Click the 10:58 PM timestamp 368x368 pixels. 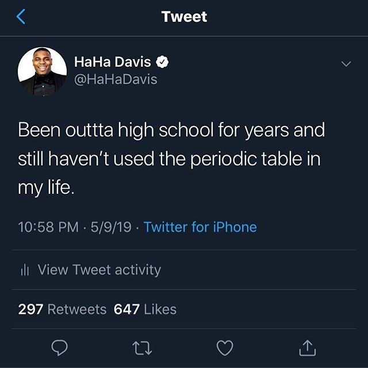click(x=48, y=227)
